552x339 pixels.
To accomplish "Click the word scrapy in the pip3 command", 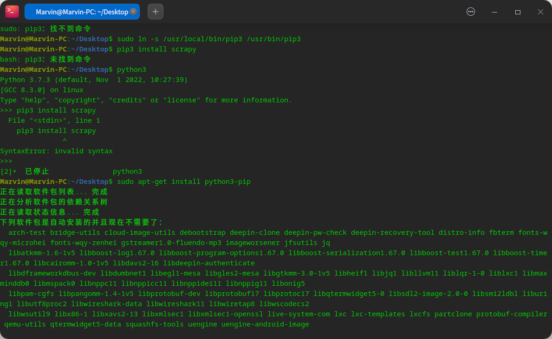I will pos(183,49).
